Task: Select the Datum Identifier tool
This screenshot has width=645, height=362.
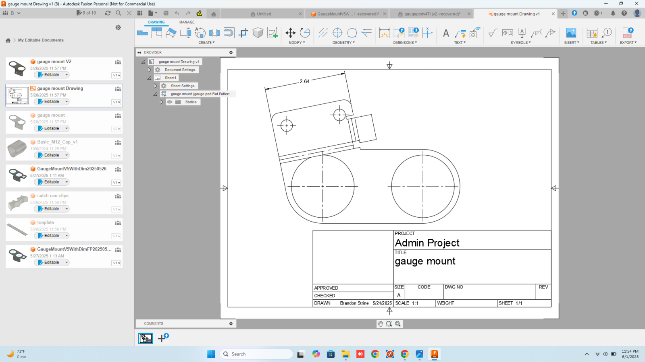Action: click(x=522, y=33)
